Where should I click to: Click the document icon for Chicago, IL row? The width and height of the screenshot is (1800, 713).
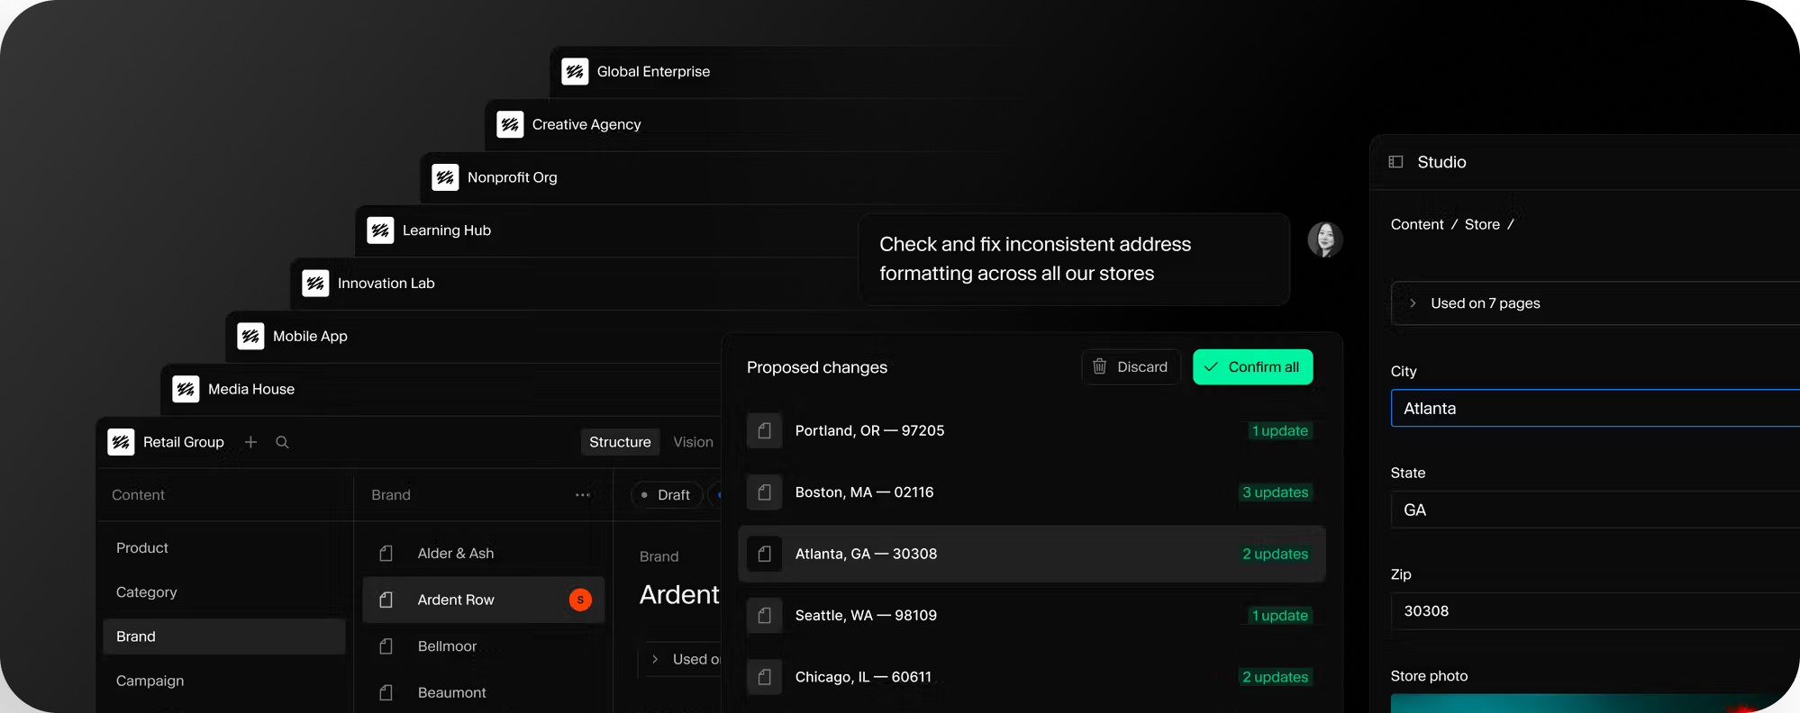[x=764, y=677]
